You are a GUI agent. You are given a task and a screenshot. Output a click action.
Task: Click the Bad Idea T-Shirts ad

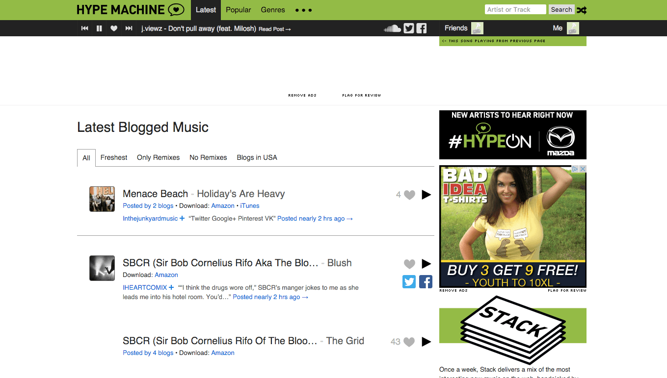click(513, 227)
